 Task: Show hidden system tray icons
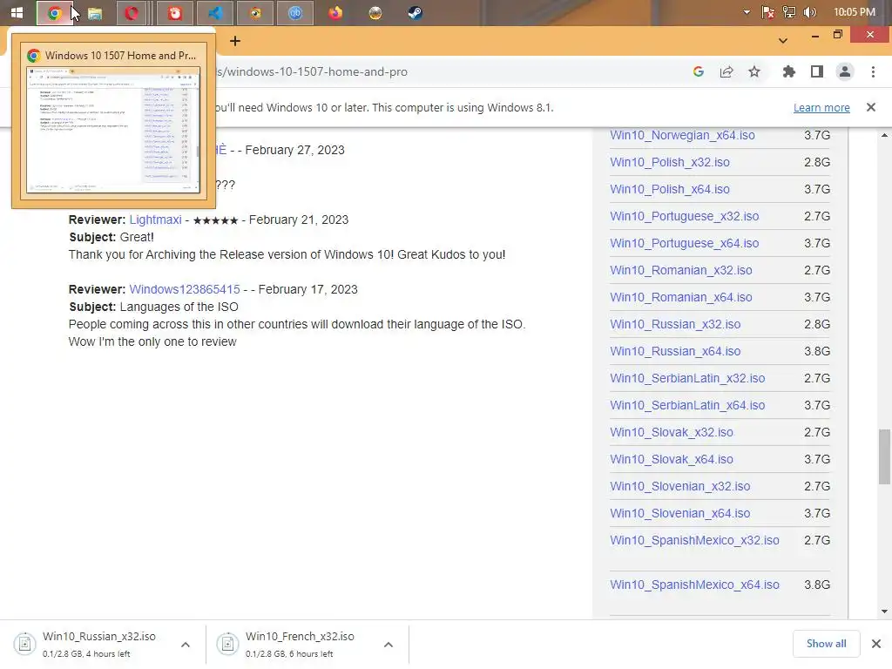(747, 12)
